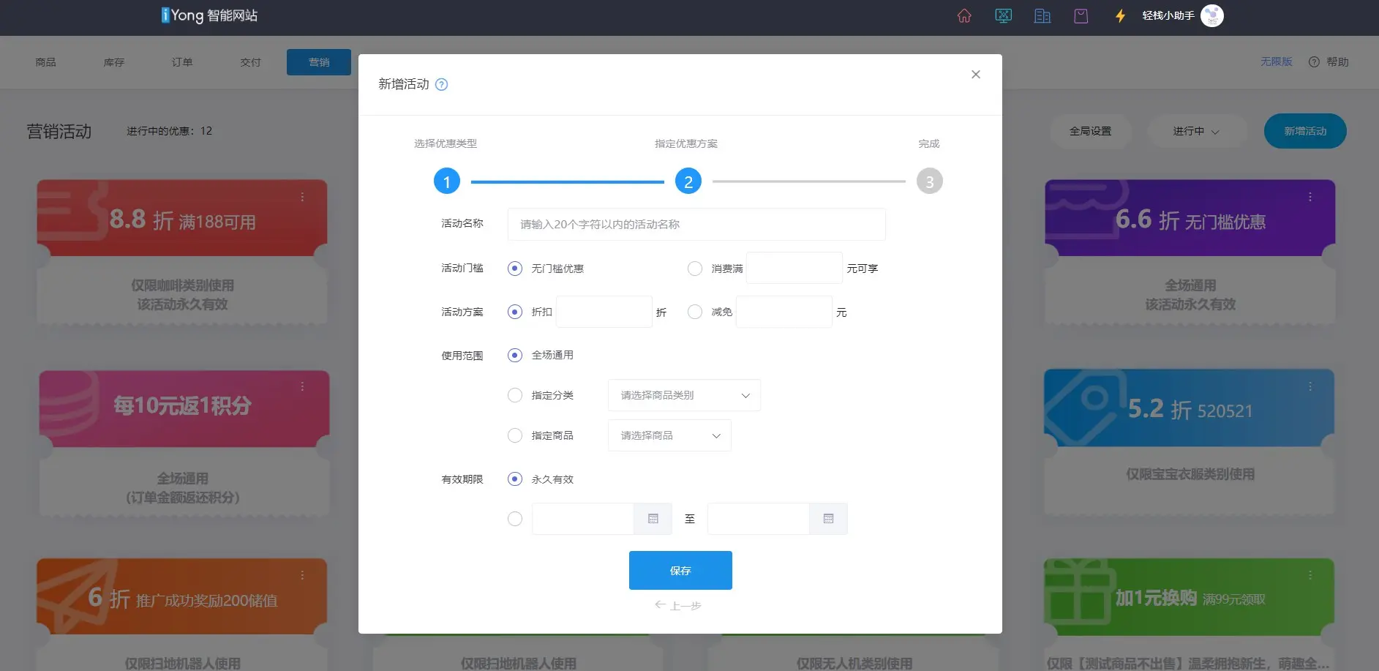The image size is (1379, 671).
Task: Click the help question icon beside 新增活动
Action: pos(441,85)
